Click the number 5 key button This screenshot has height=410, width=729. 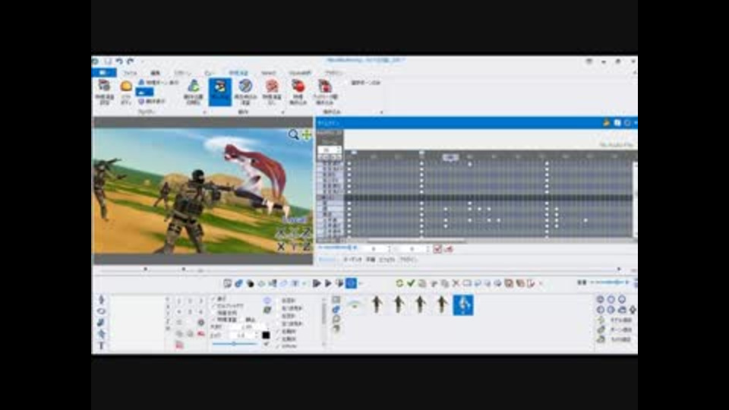pos(190,311)
